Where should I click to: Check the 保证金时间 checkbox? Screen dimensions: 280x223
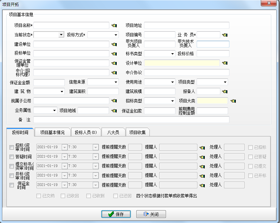(x=12, y=185)
